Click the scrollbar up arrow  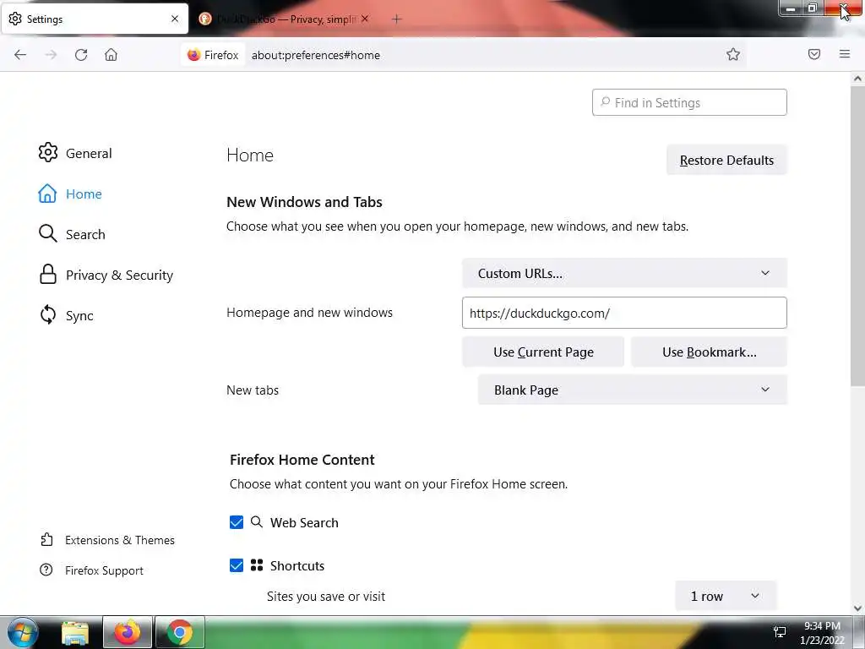pyautogui.click(x=857, y=79)
